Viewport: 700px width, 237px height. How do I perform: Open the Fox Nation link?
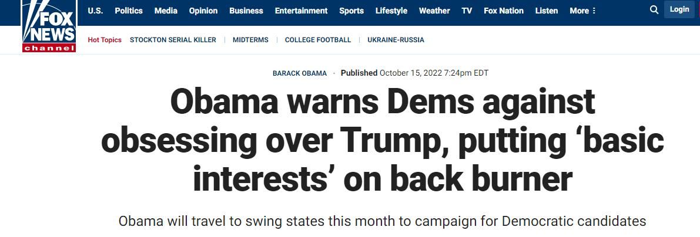click(504, 11)
